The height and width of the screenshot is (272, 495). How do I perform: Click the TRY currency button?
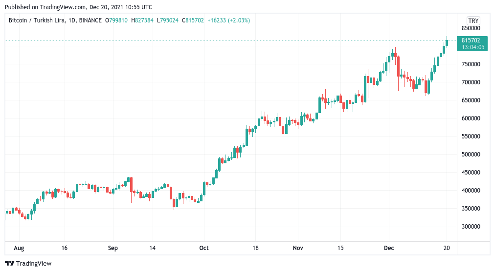click(473, 21)
